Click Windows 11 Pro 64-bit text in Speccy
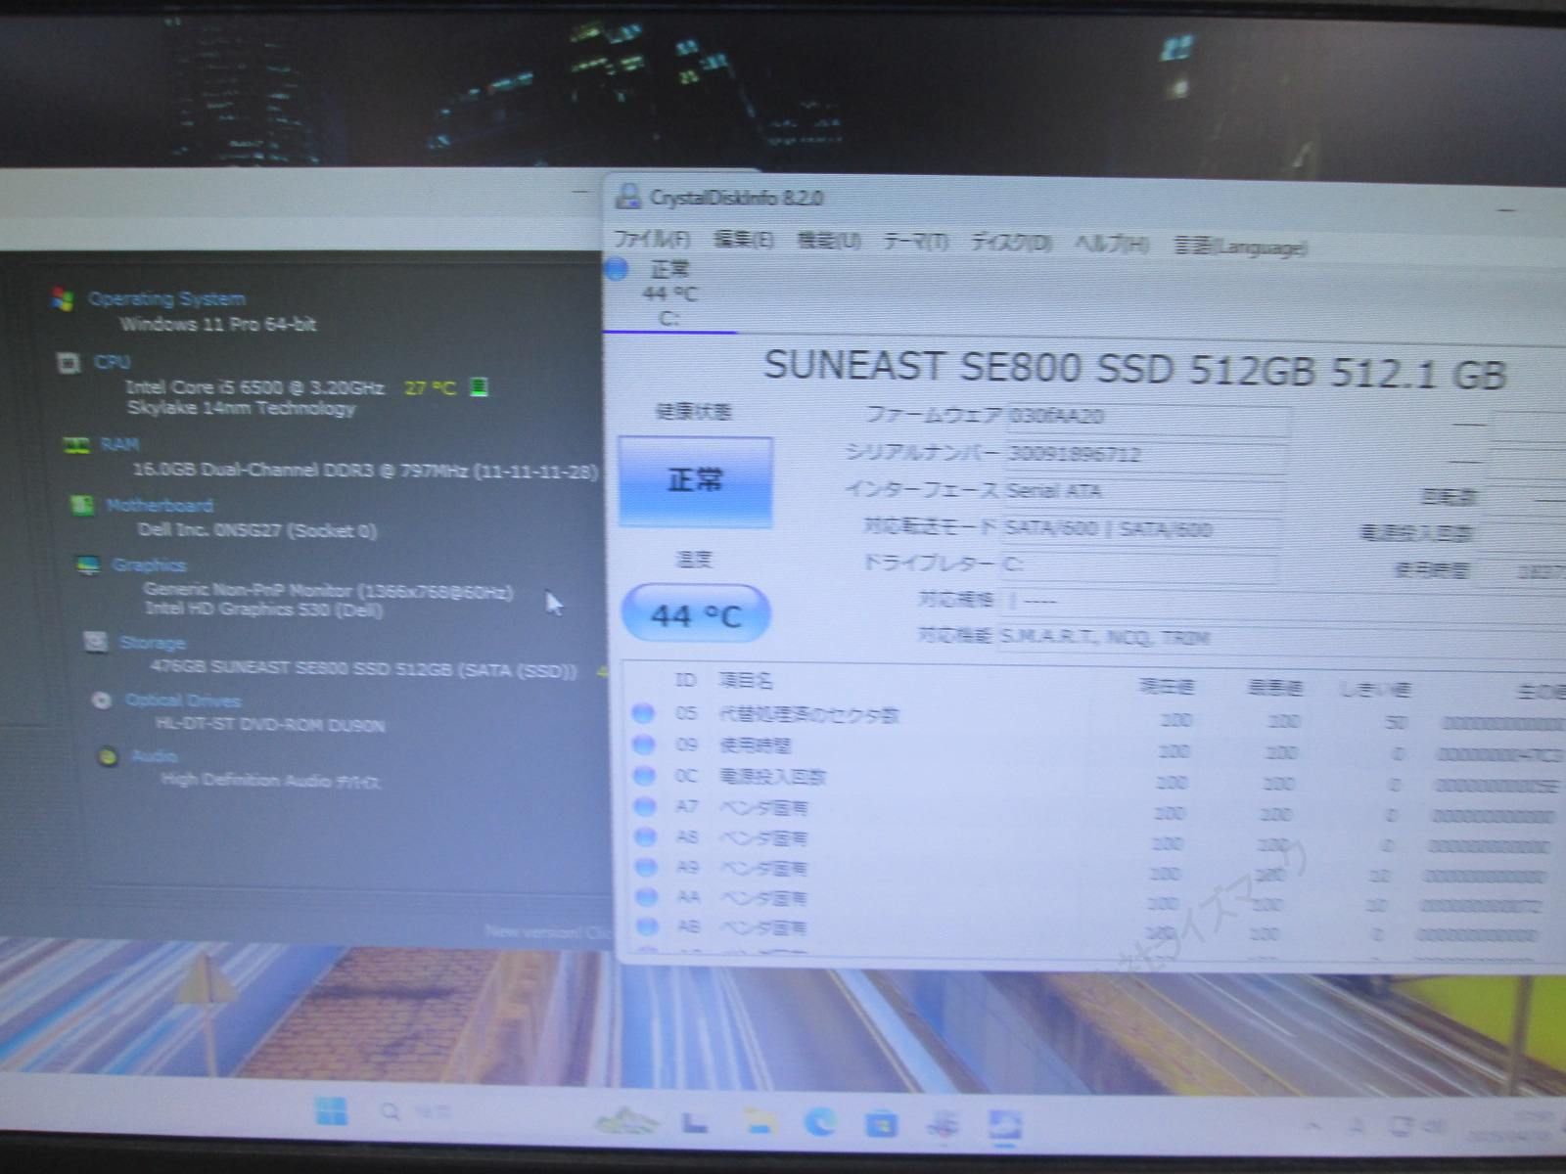 217,324
